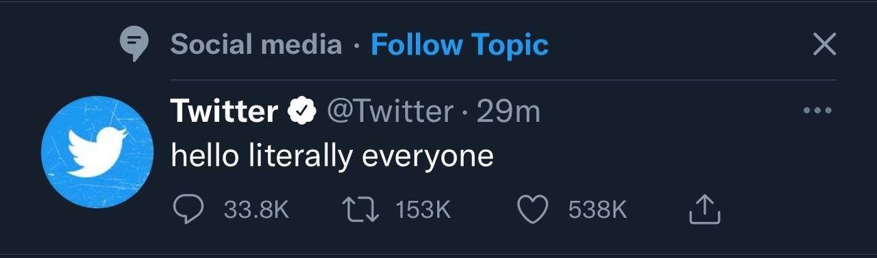This screenshot has width=877, height=258.
Task: Like the tweet with the heart icon
Action: pos(533,210)
